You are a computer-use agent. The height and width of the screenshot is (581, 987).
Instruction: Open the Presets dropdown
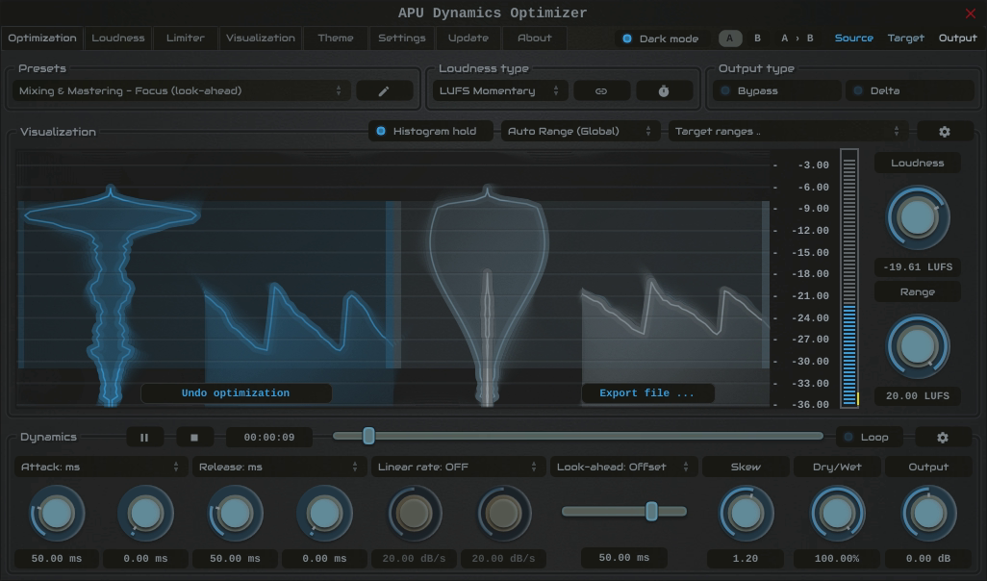pyautogui.click(x=180, y=91)
